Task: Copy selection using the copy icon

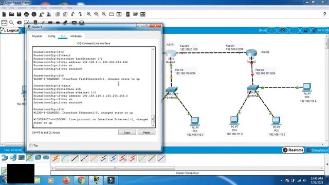Action: (58, 14)
